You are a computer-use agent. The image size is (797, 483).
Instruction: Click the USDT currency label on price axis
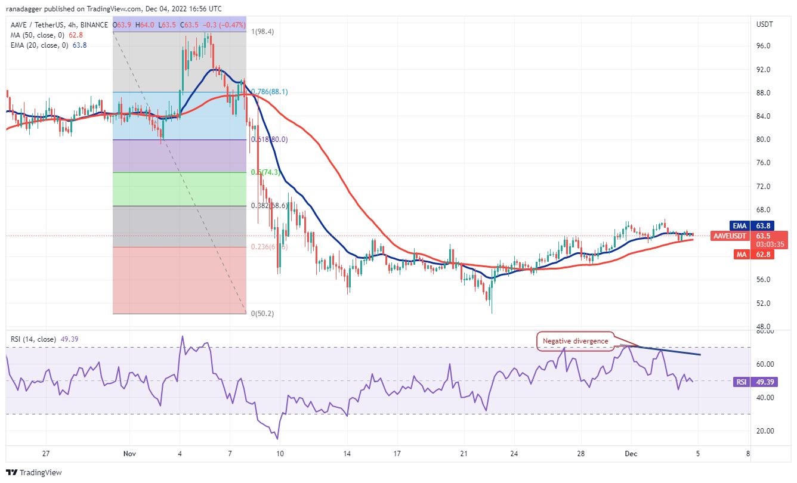point(765,24)
